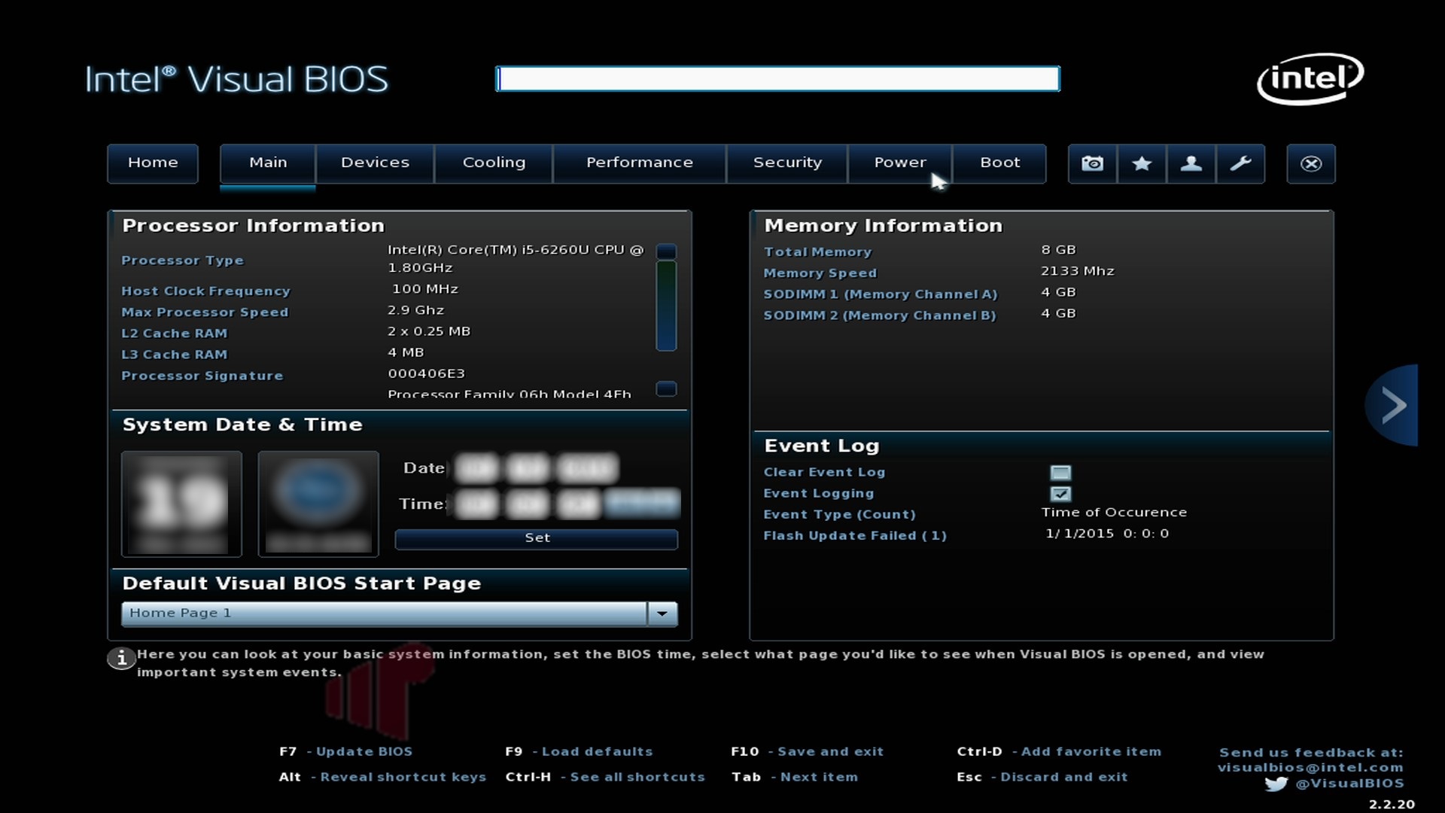Click the F9 Load defaults shortcut
The height and width of the screenshot is (813, 1445).
(x=579, y=752)
